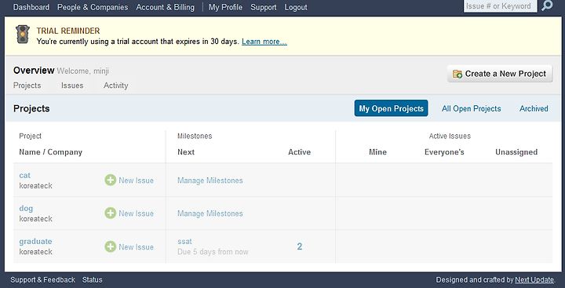The width and height of the screenshot is (565, 288).
Task: Create New Issue for dog project
Action: (137, 213)
